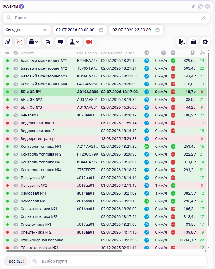Image resolution: width=215 pixels, height=269 pixels.
Task: Pin the Объекты panel
Action: coord(193,6)
